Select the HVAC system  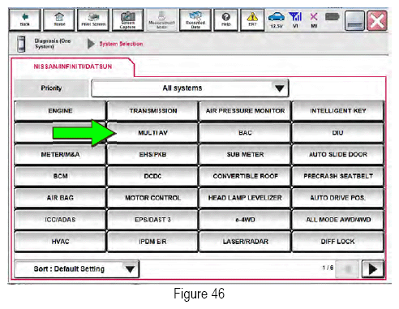point(60,242)
